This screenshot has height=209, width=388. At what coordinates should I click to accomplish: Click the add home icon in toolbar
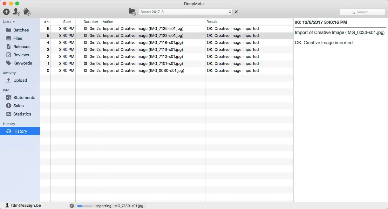click(x=27, y=12)
